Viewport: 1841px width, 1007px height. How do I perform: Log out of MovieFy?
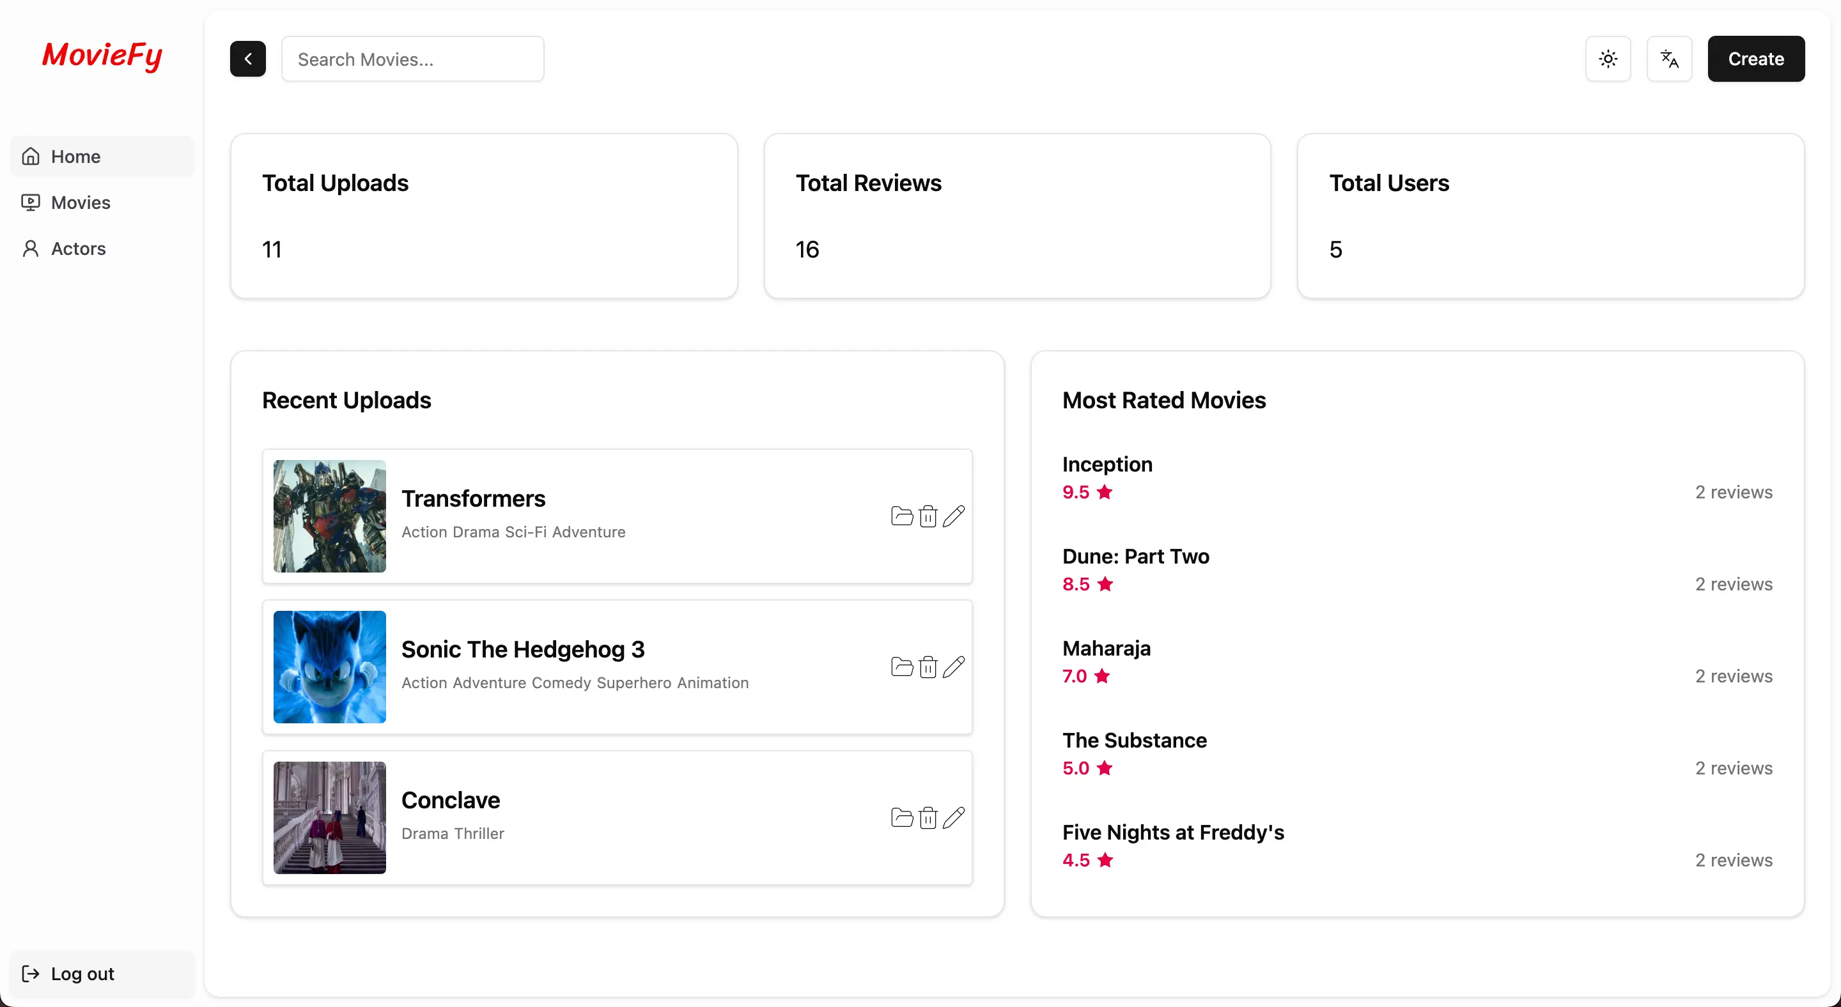82,973
